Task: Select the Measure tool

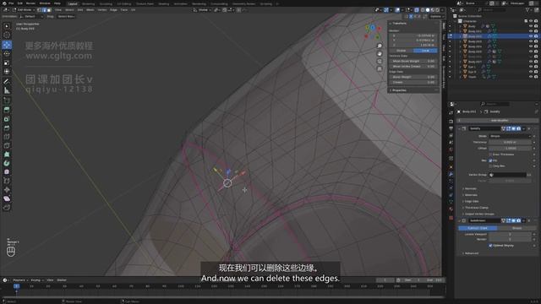Action: coord(7,90)
